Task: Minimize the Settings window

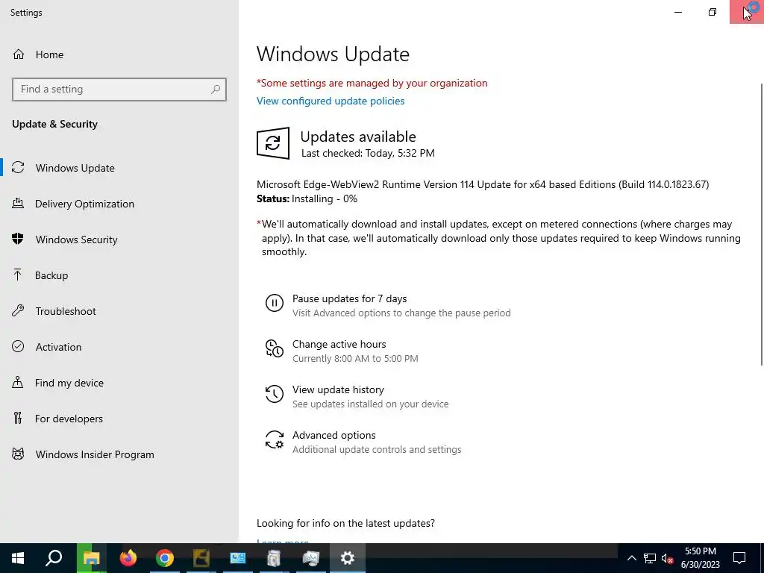Action: (678, 12)
